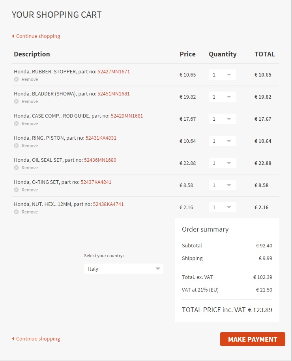Screen dimensions: 292x361
Task: Open quantity dropdown for NUT. HEX.. 12MM
Action: click(x=223, y=207)
